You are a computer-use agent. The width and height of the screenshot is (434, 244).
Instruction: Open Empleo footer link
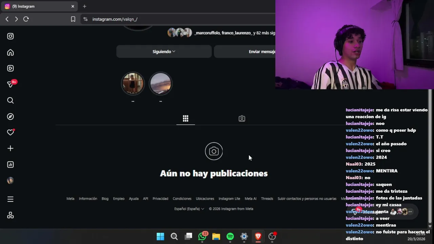pyautogui.click(x=119, y=199)
